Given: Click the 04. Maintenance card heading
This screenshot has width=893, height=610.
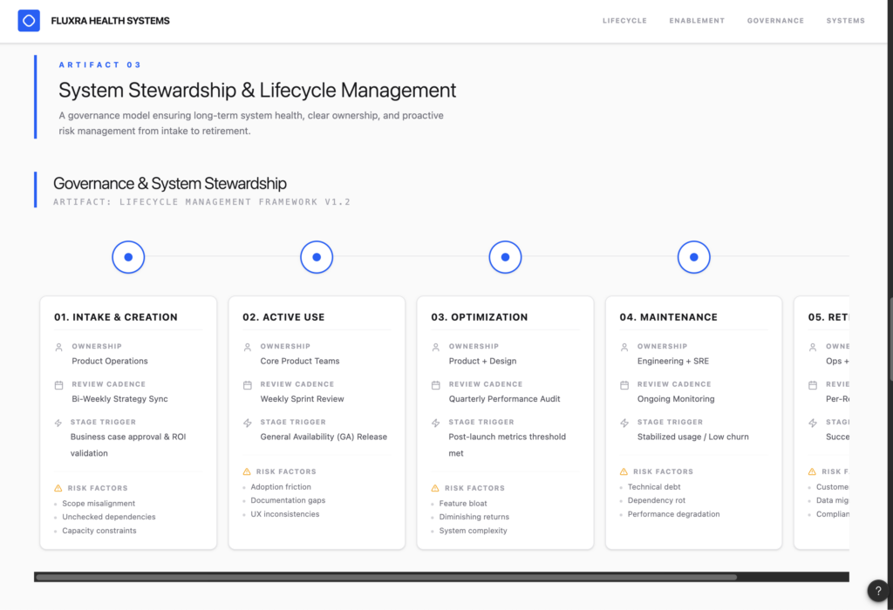Looking at the screenshot, I should point(669,317).
